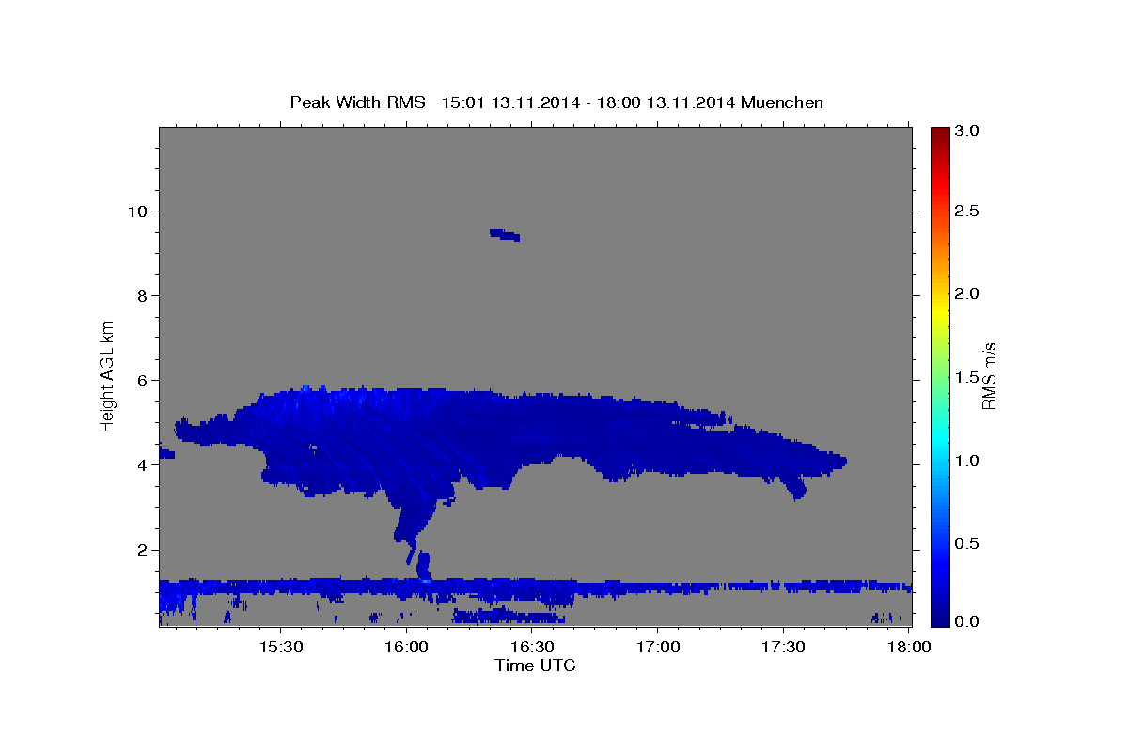Click the '17:00' time axis label
This screenshot has width=1128, height=752.
pos(657,647)
